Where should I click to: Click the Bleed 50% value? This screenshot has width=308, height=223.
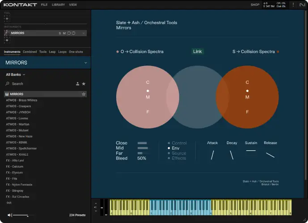(142, 158)
